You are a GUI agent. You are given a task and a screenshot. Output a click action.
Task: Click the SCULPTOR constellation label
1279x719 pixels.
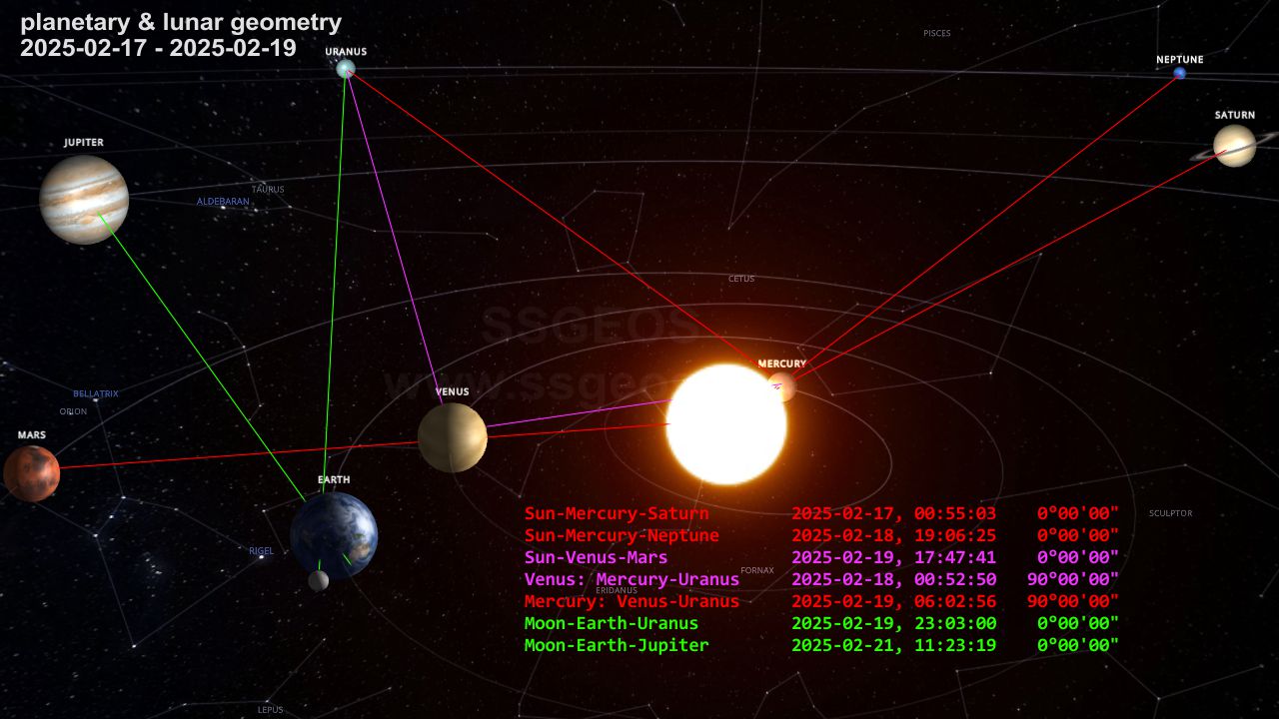[1170, 513]
